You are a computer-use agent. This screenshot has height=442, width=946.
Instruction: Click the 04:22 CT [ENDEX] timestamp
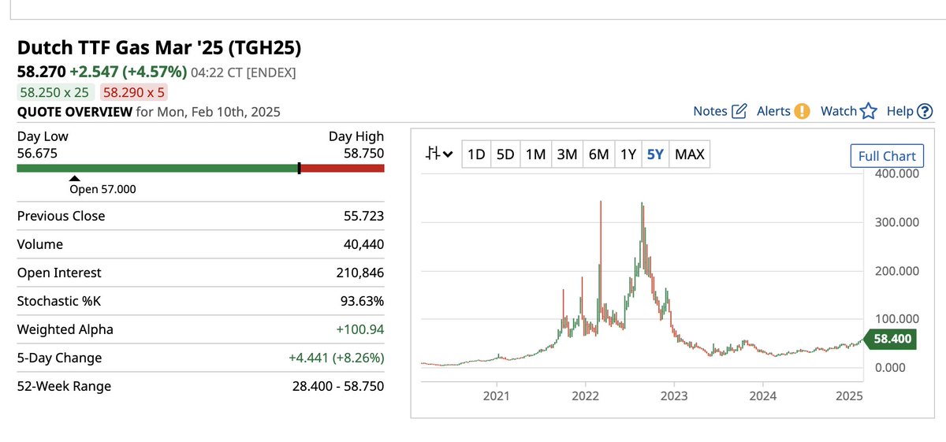(x=243, y=72)
